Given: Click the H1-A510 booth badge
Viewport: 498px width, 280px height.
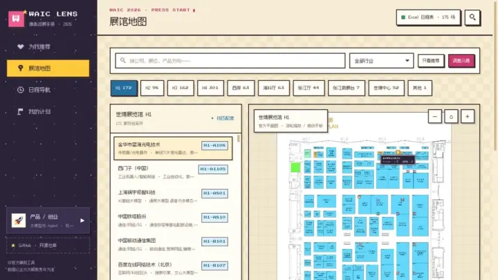Looking at the screenshot, I should tap(214, 218).
